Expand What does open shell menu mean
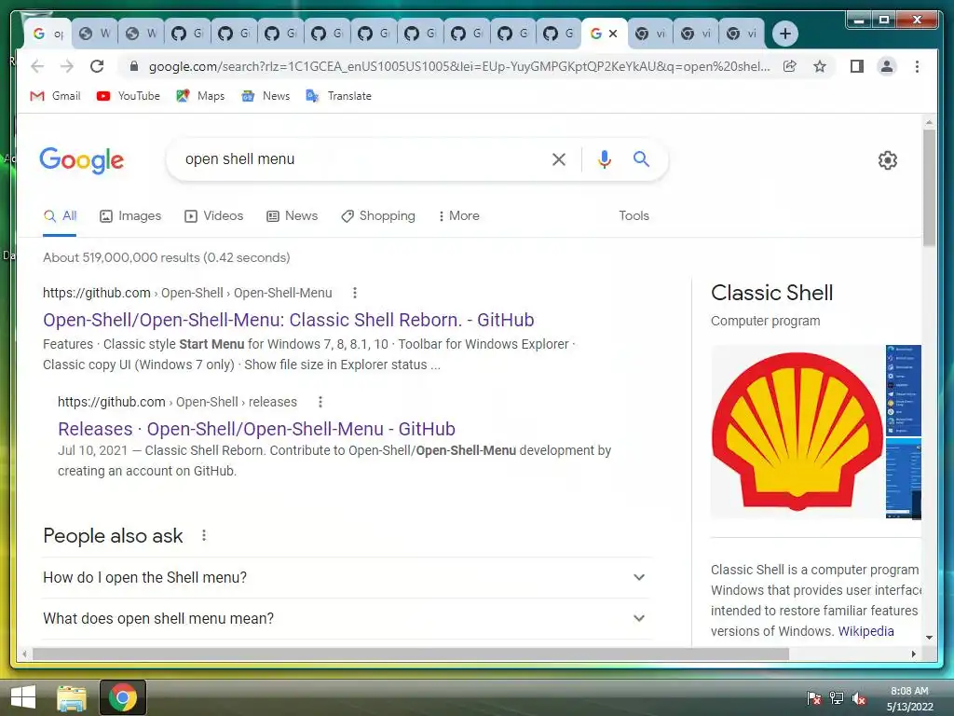Image resolution: width=954 pixels, height=716 pixels. tap(346, 619)
